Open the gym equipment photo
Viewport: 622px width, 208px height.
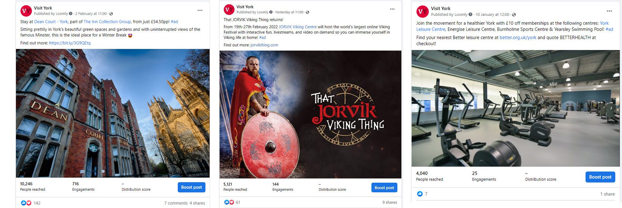click(516, 108)
